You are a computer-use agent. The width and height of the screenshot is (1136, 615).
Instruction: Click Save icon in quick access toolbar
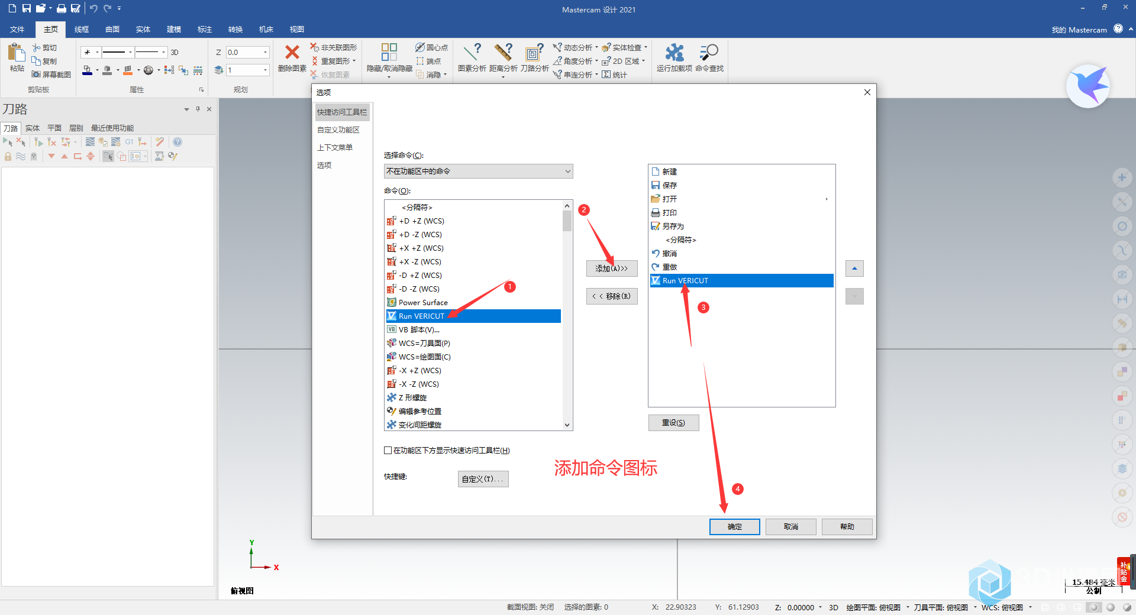click(x=27, y=8)
